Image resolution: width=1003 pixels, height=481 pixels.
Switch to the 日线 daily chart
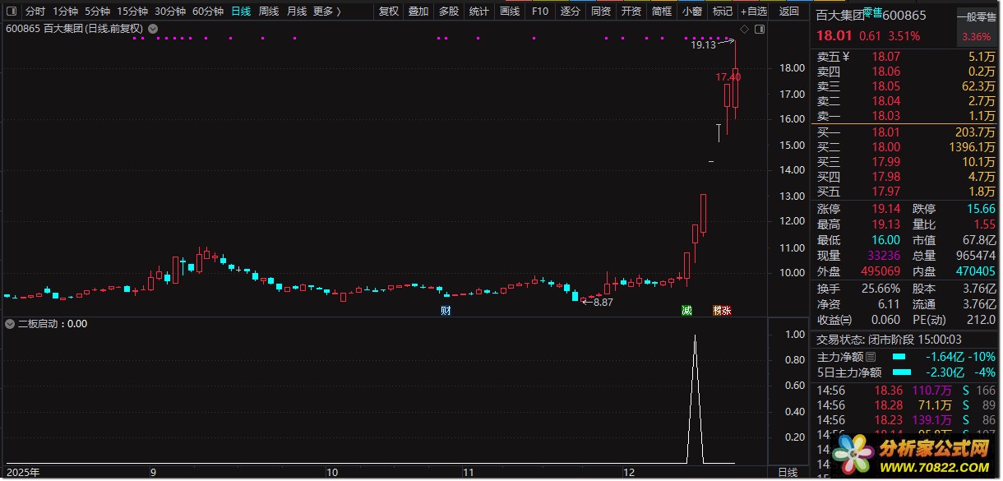coord(241,12)
